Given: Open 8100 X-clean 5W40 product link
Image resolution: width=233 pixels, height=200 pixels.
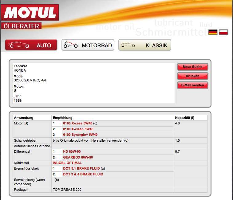Looking at the screenshot, I should coord(78,129).
